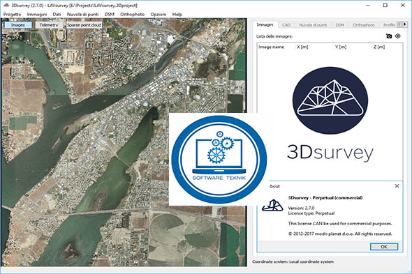412x274 pixels.
Task: Select the Images view button
Action: click(18, 25)
